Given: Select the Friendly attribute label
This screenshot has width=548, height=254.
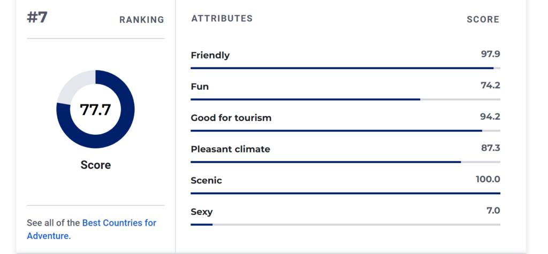Looking at the screenshot, I should point(210,55).
